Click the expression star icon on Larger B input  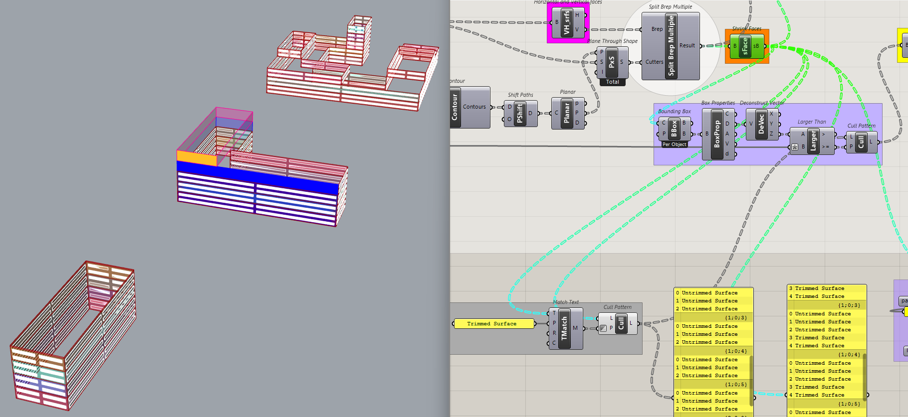[795, 147]
